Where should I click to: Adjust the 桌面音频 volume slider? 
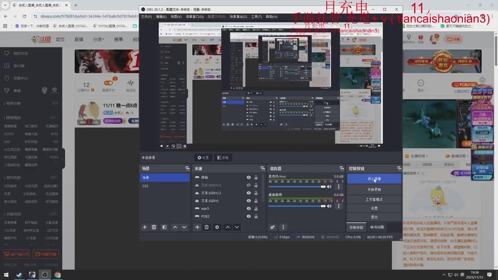297,206
